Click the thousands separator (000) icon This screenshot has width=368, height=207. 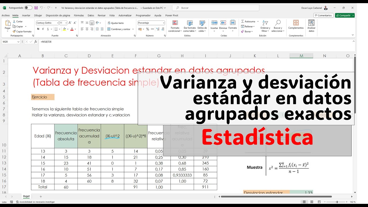pos(152,29)
